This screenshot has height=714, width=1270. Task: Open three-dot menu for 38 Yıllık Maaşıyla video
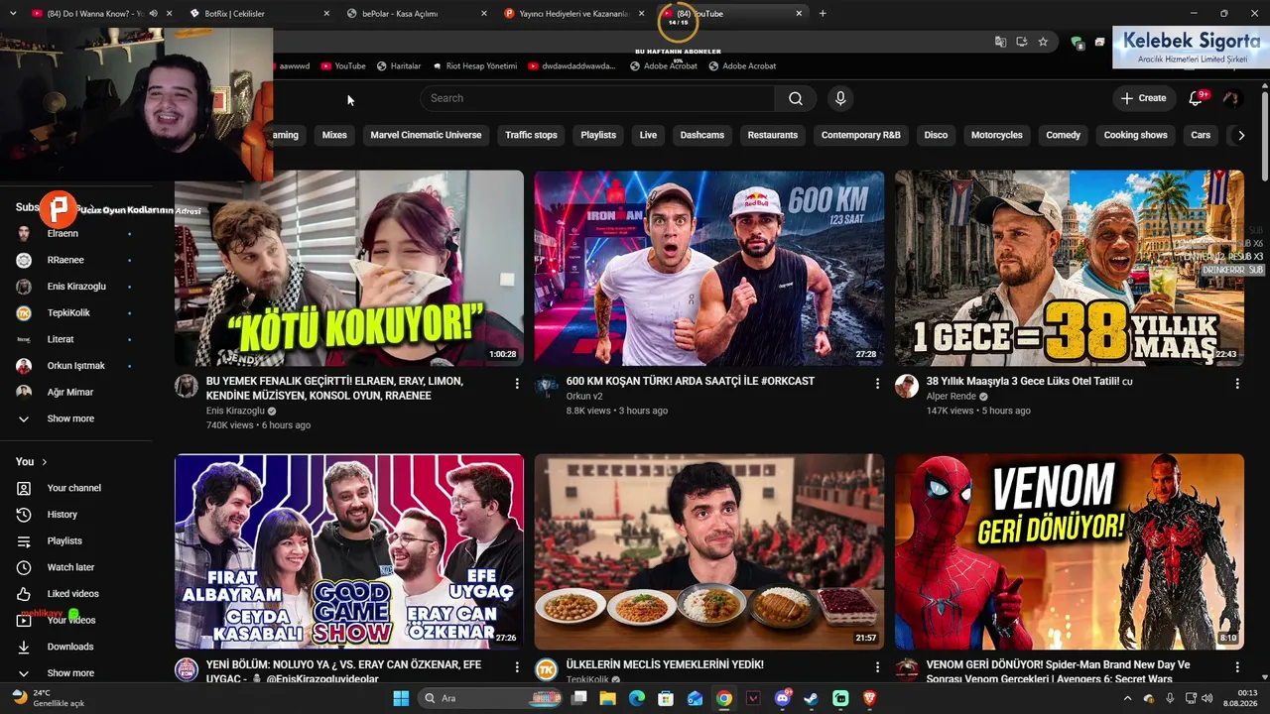pyautogui.click(x=1237, y=383)
